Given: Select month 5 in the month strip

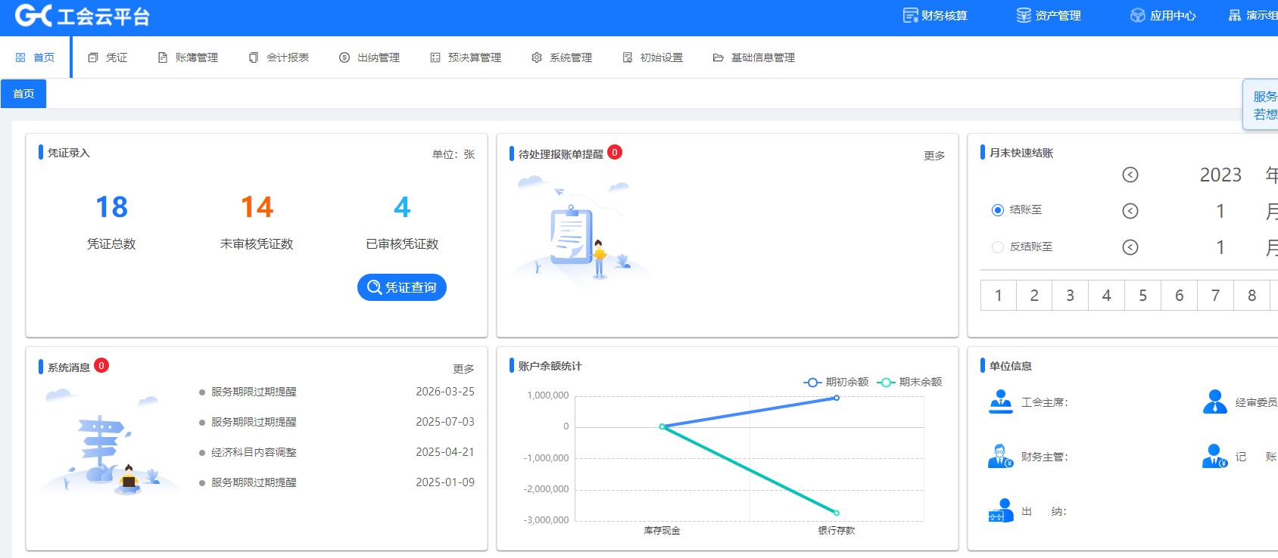Looking at the screenshot, I should click(1142, 296).
